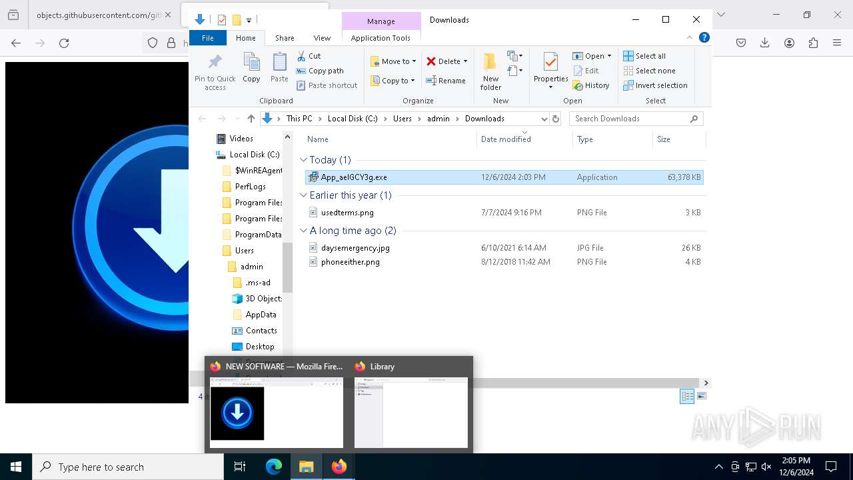Select Firefox tab objects.githubusercontent.com

(99, 15)
